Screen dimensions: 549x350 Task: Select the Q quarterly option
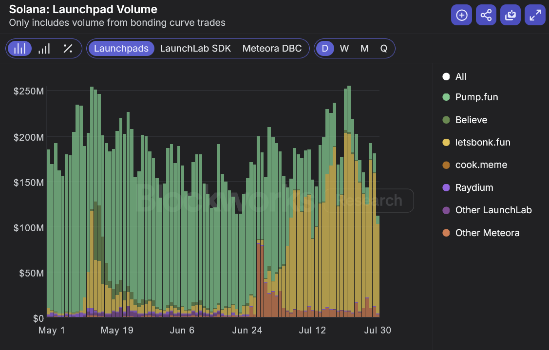tap(383, 48)
